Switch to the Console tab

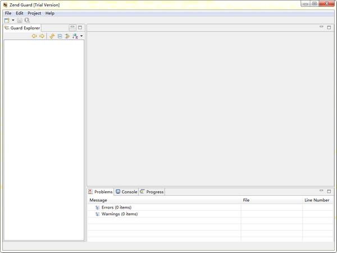tap(126, 192)
